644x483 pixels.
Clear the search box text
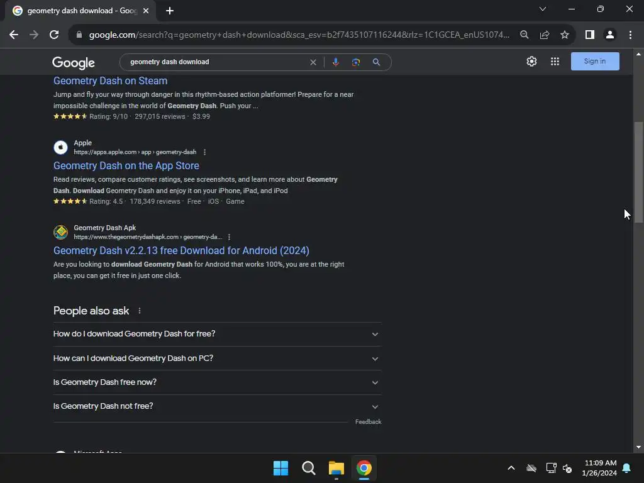click(x=313, y=62)
